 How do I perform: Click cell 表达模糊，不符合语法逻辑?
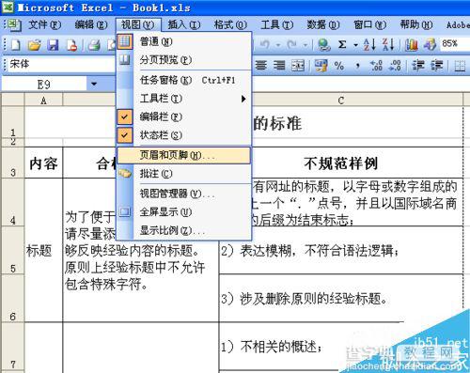click(x=341, y=250)
